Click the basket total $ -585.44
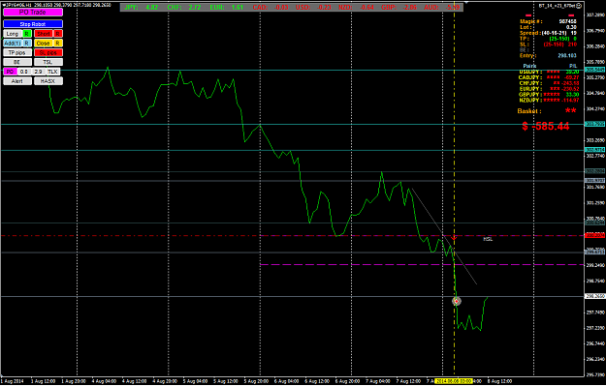The height and width of the screenshot is (386, 606). (546, 126)
